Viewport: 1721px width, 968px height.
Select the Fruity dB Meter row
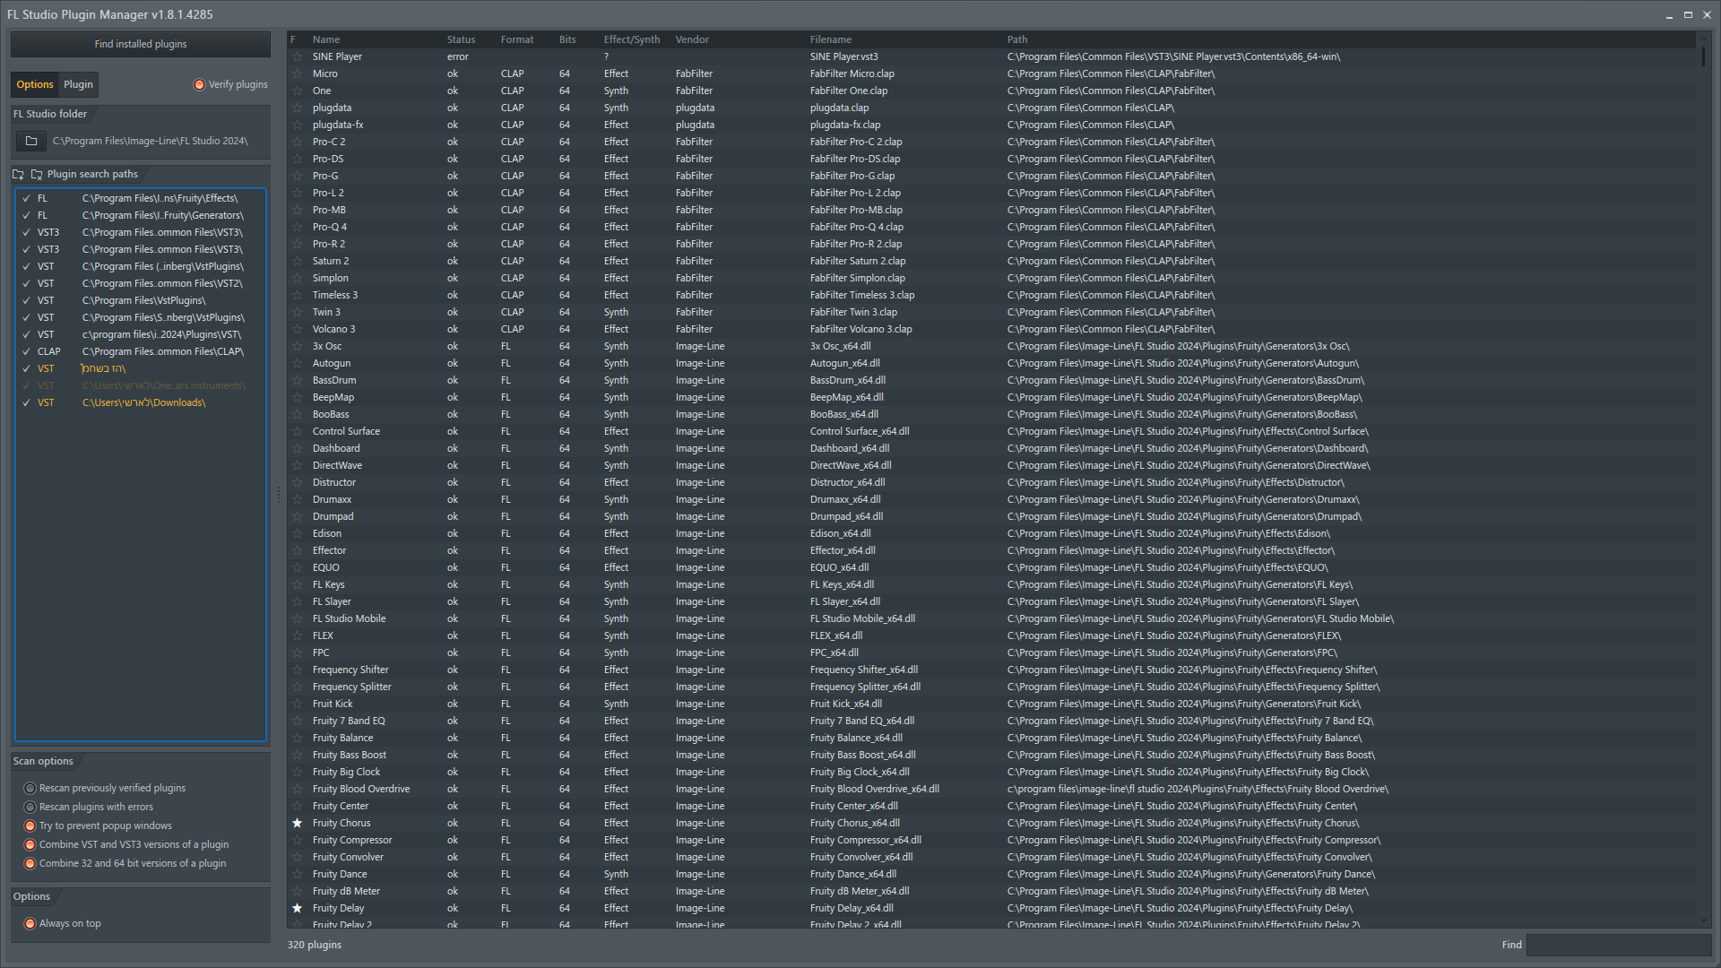pyautogui.click(x=990, y=891)
